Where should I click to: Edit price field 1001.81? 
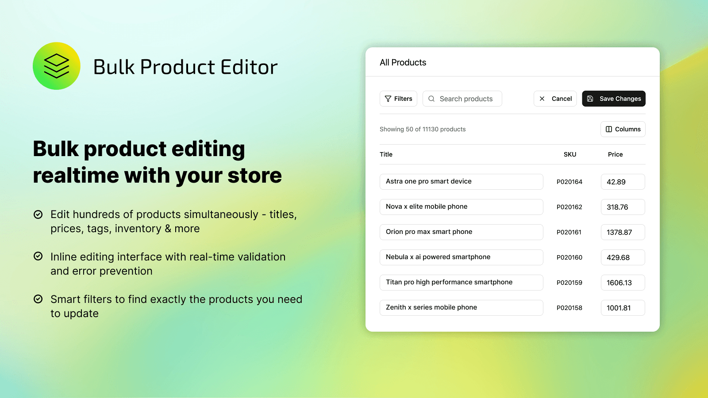(x=623, y=308)
